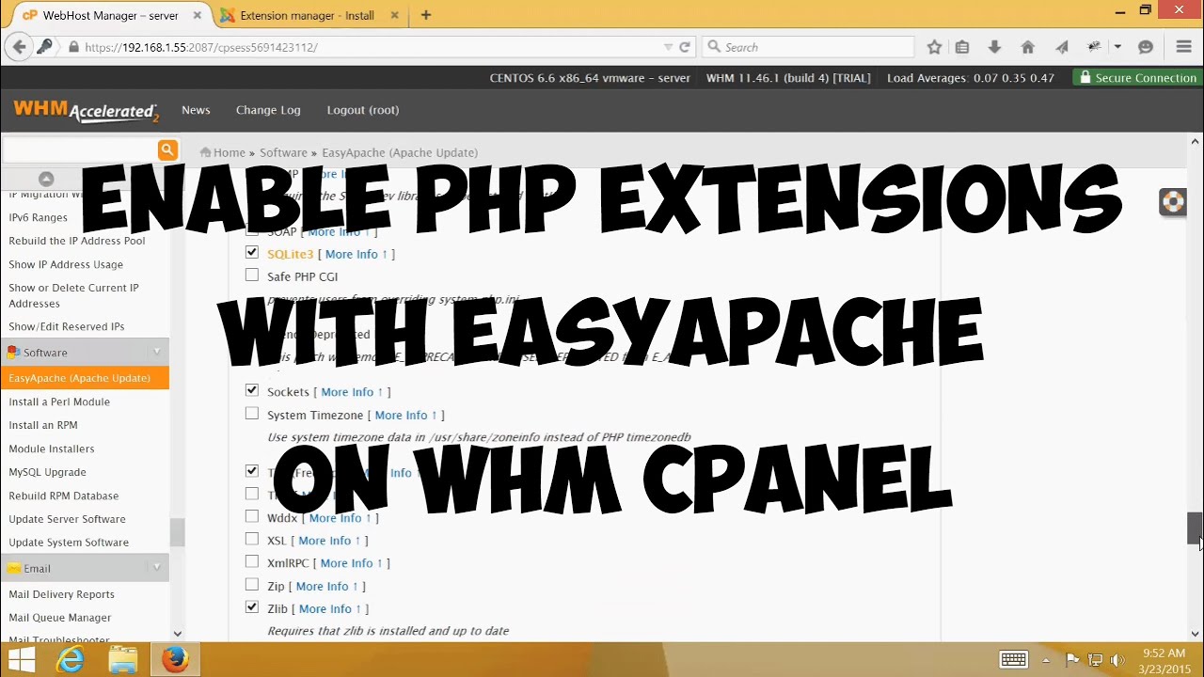Open the downloads arrow icon

tap(994, 47)
